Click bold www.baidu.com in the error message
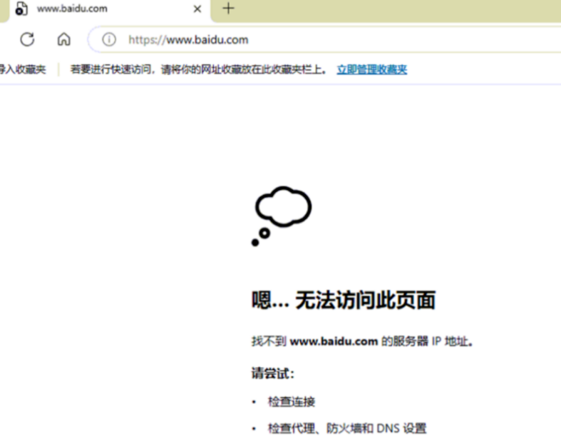 333,341
